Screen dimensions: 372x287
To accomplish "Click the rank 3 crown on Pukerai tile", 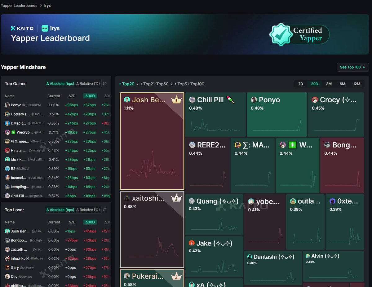I will point(176,276).
